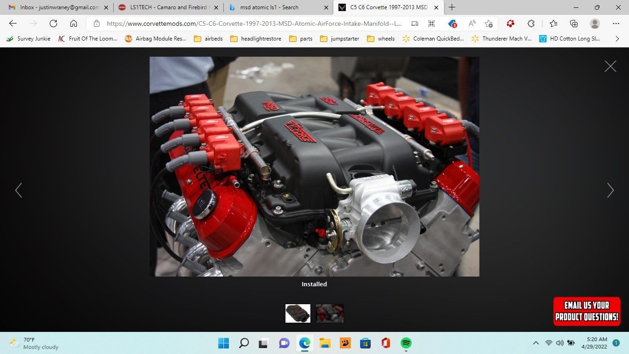Open the Collections button
This screenshot has height=354, width=629.
(574, 24)
